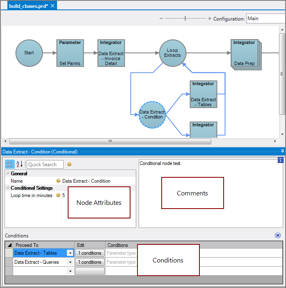The height and width of the screenshot is (288, 286).
Task: Select the Parameter Set Parms node
Action: pos(70,53)
